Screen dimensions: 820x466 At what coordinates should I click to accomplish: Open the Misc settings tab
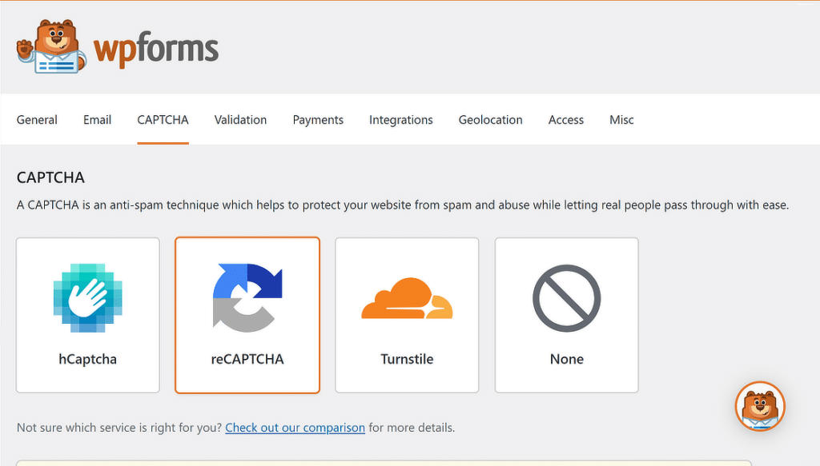[x=621, y=120]
